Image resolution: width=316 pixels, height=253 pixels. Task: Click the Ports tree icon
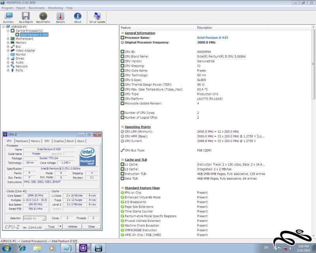click(13, 70)
